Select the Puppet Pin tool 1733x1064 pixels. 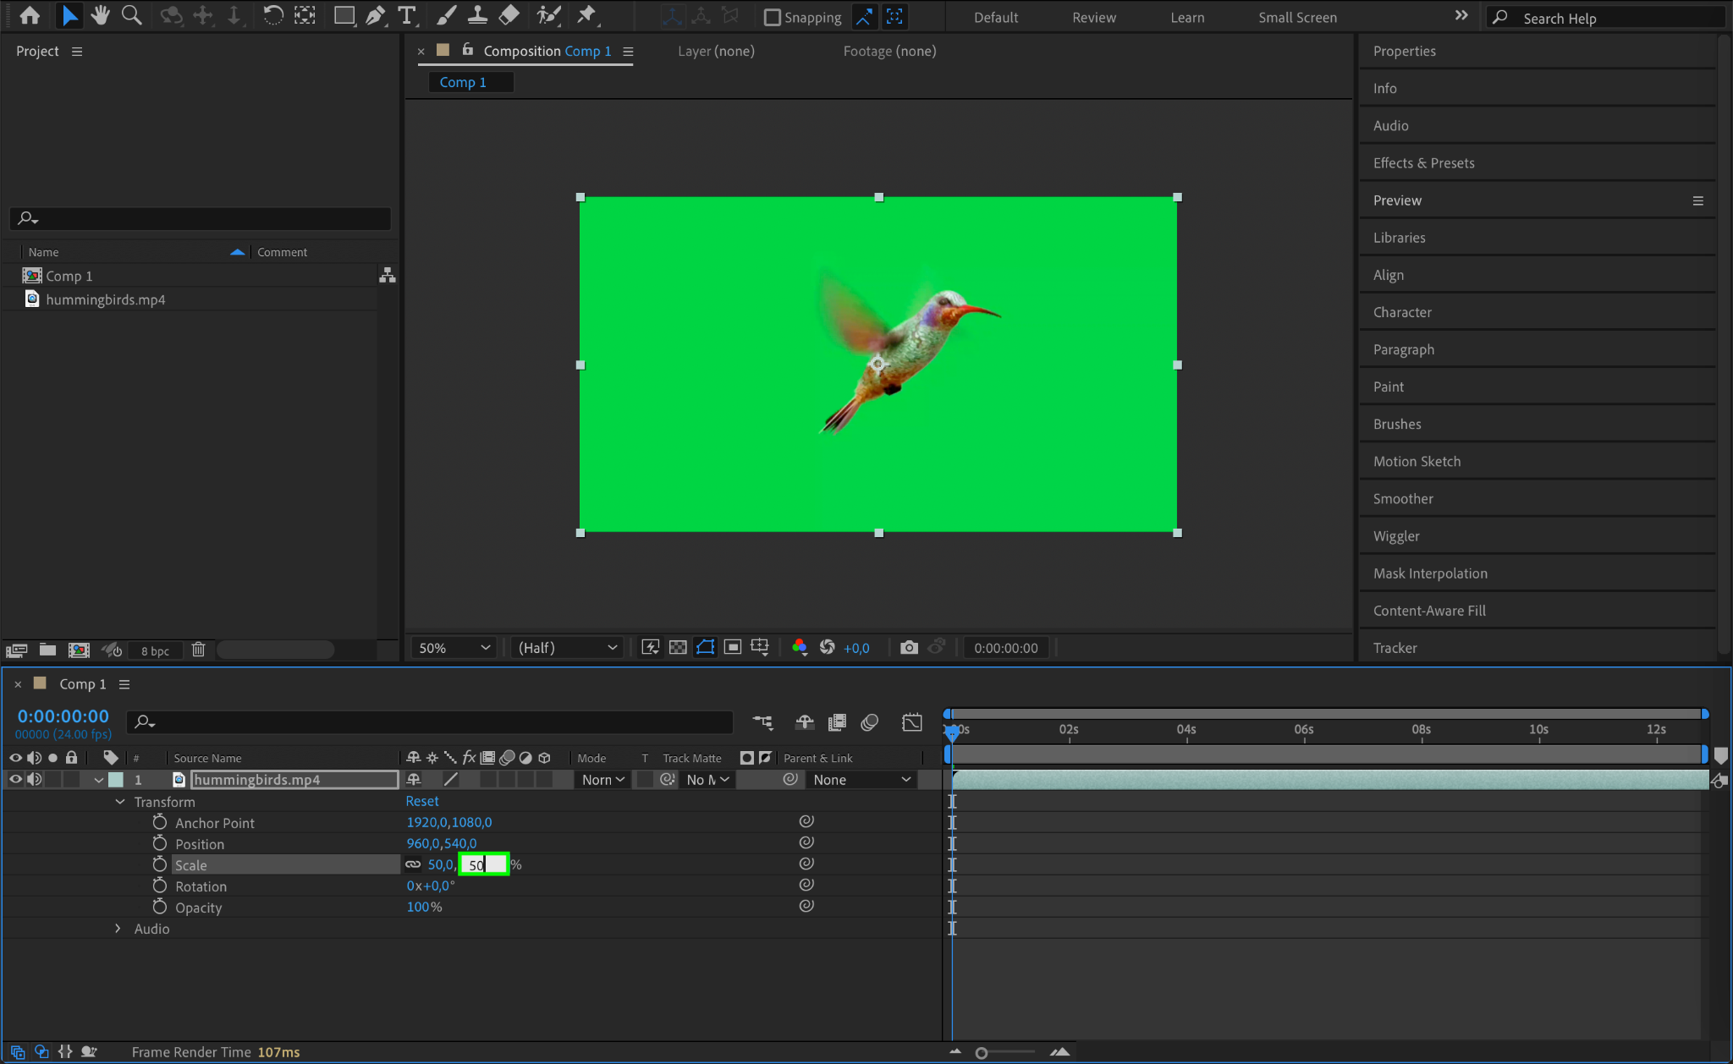coord(586,15)
